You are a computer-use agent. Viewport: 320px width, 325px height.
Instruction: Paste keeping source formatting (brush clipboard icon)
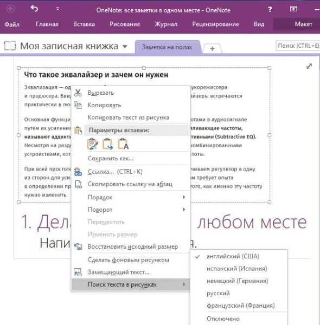[93, 144]
